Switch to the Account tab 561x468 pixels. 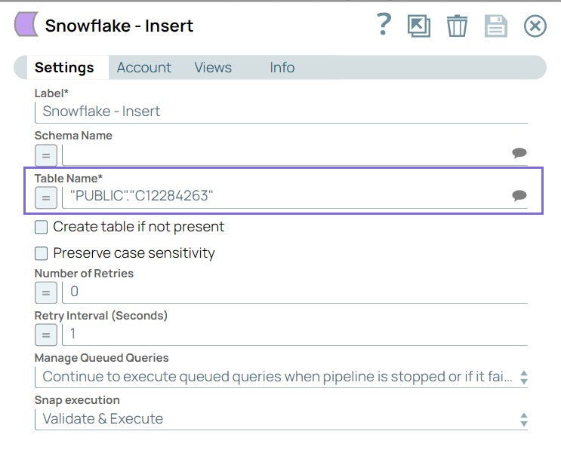pyautogui.click(x=144, y=68)
